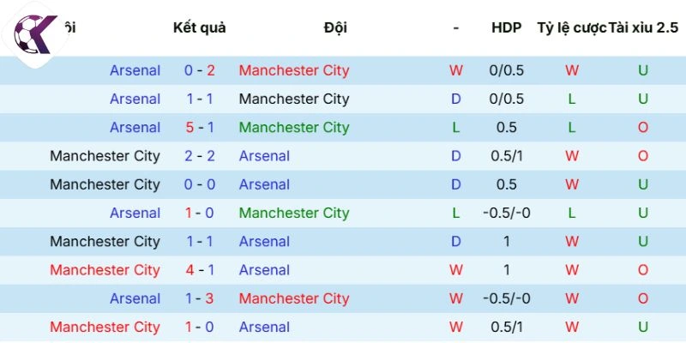Click the 4 - 1 score result
This screenshot has width=686, height=343.
199,270
